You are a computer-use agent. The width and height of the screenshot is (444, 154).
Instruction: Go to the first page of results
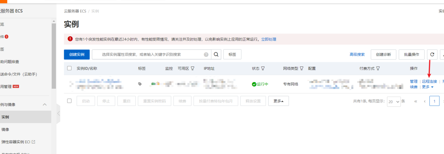415,101
